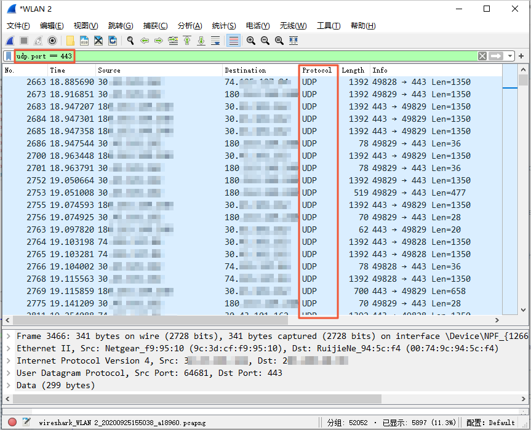Screen dimensions: 531x430
Task: Apply the display filter arrow
Action: pos(496,56)
